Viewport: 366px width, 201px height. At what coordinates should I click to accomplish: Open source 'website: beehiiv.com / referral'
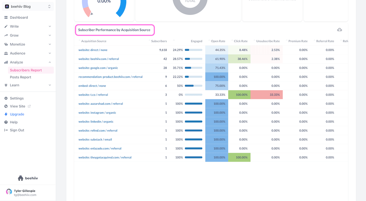click(99, 59)
